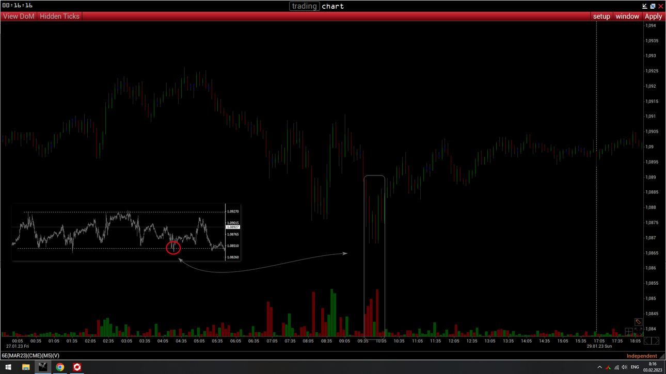666x374 pixels.
Task: Click the resize grip corner triangle
Action: coord(663,356)
